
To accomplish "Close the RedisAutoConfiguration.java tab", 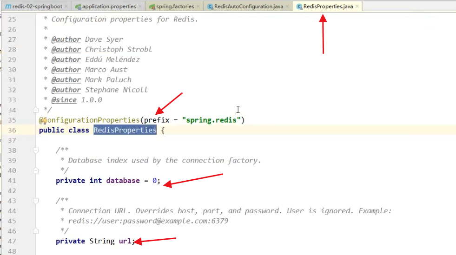I will 287,7.
